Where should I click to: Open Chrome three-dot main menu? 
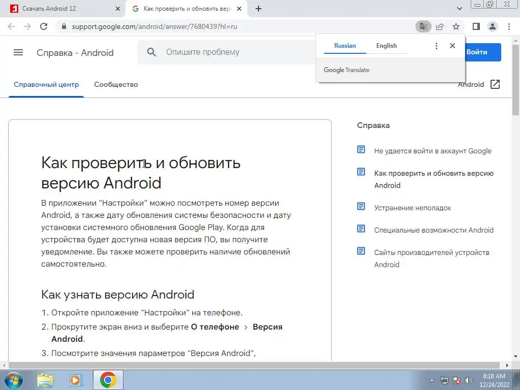point(509,26)
